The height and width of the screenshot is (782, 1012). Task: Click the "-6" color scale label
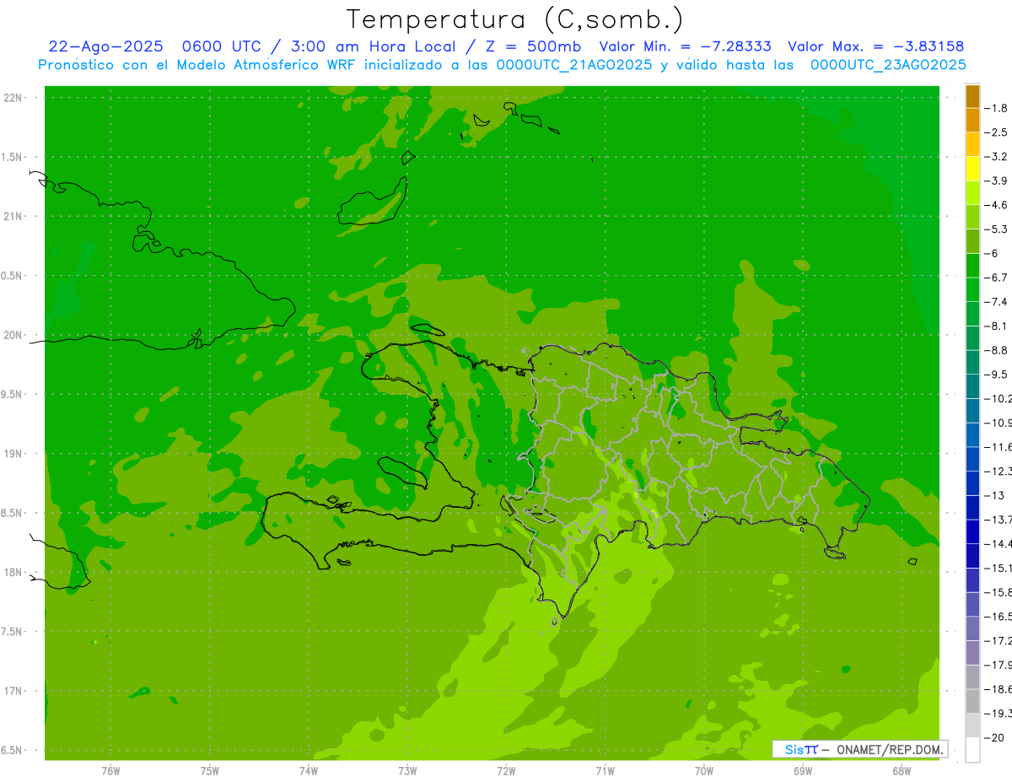click(x=990, y=253)
